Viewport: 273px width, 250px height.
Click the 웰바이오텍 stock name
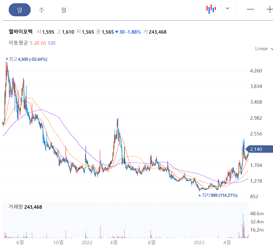pyautogui.click(x=20, y=31)
